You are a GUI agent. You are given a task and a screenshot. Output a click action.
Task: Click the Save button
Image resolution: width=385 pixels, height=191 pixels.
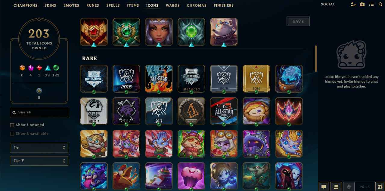pos(298,21)
